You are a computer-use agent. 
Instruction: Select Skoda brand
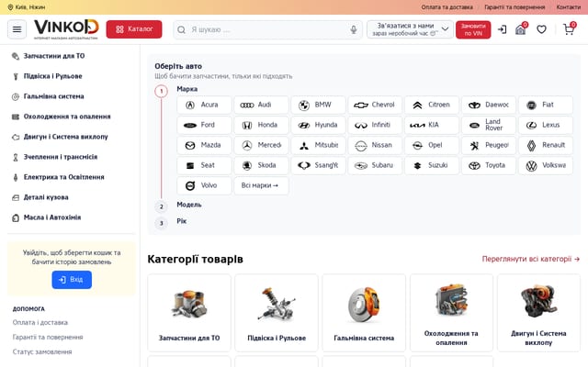coord(261,165)
